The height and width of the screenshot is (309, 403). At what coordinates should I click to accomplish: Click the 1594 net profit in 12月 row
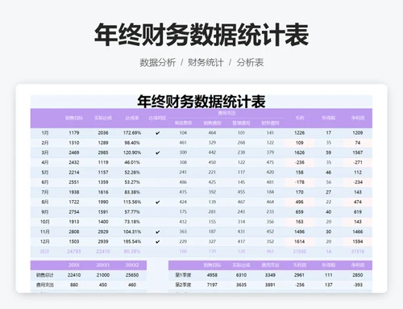(358, 241)
